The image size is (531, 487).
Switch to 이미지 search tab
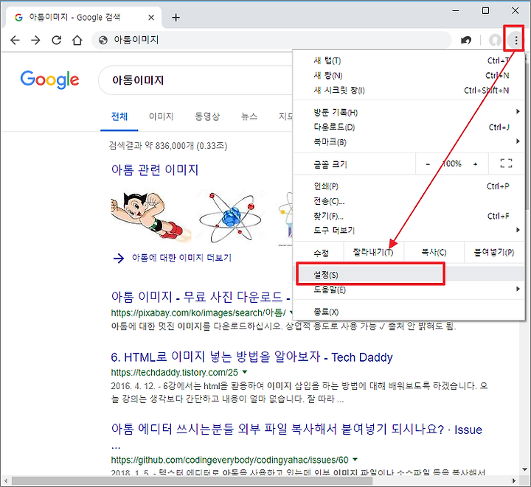point(162,116)
